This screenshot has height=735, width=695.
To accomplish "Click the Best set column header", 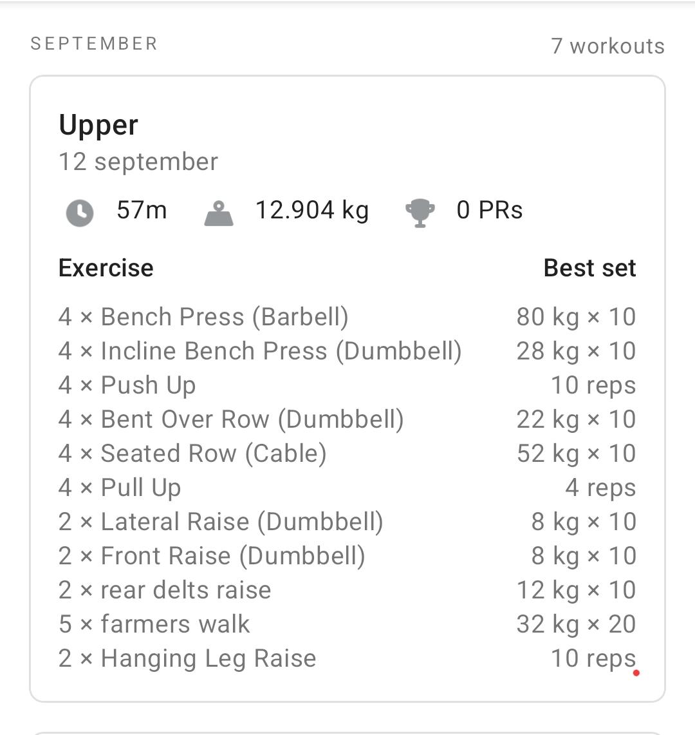I will tap(589, 268).
